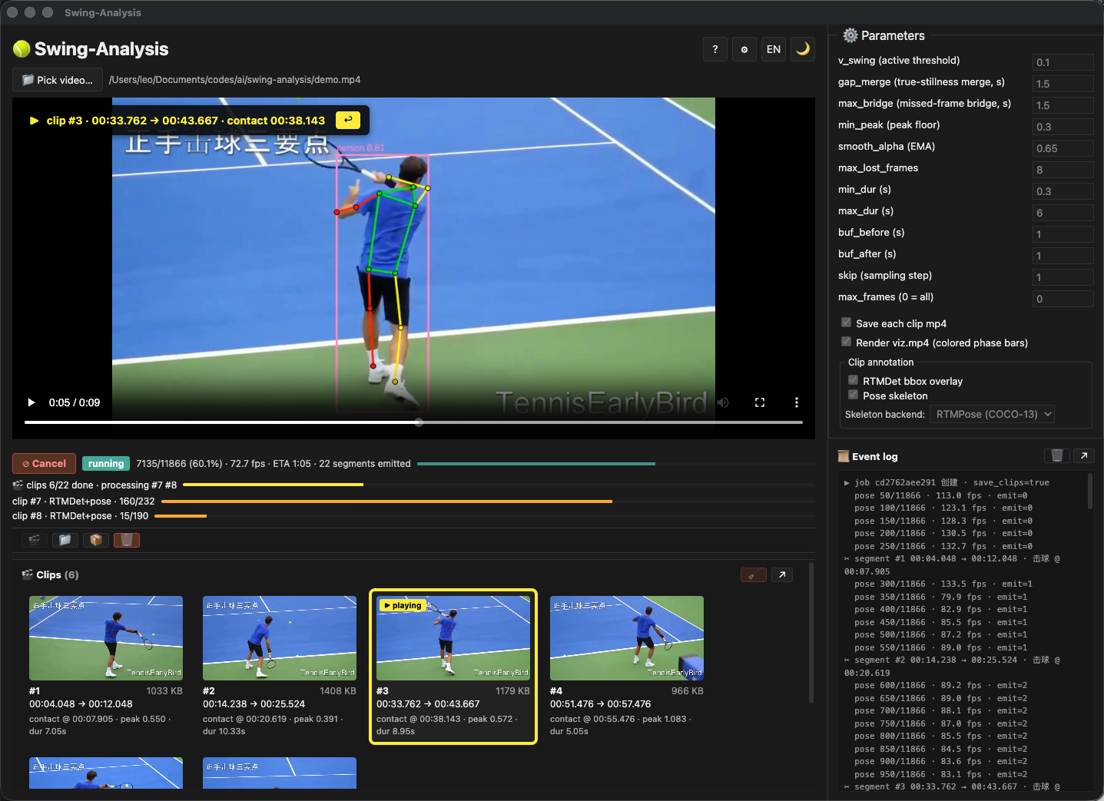Click the max_lost_frames field
The width and height of the screenshot is (1104, 801).
point(1063,170)
